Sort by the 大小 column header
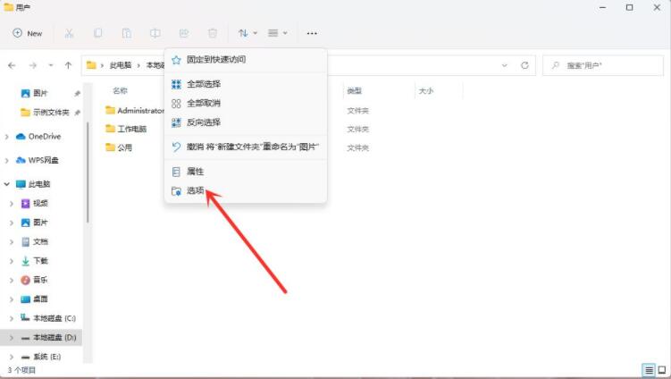This screenshot has height=379, width=671. pyautogui.click(x=426, y=91)
